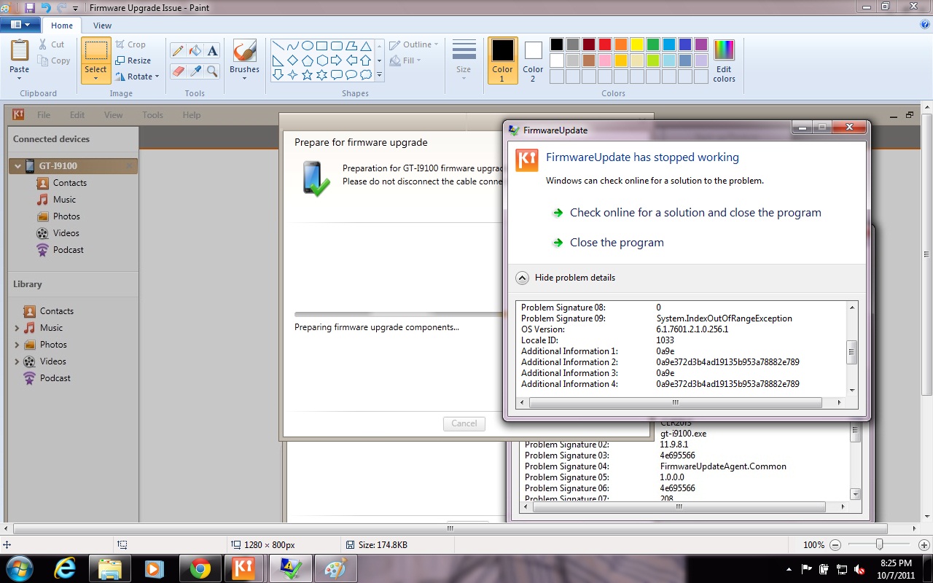
Task: Open the shape Outline dropdown
Action: pos(413,44)
